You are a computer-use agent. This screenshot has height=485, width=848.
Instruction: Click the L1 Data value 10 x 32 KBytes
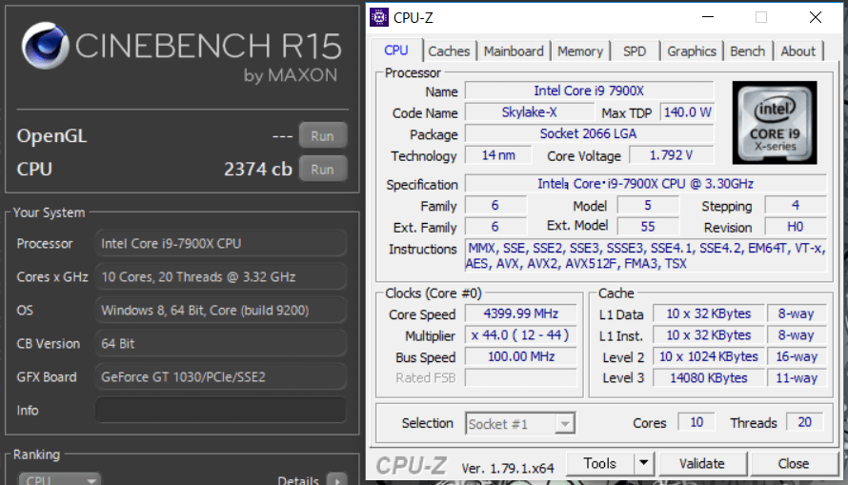click(709, 313)
